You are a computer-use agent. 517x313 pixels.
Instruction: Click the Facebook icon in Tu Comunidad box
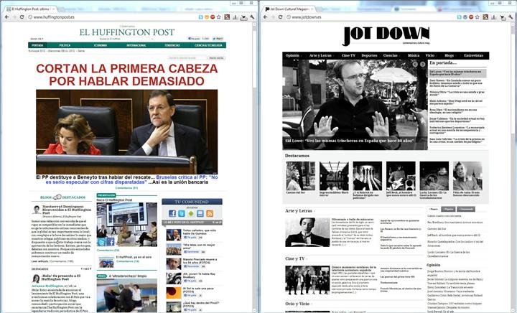tap(172, 213)
